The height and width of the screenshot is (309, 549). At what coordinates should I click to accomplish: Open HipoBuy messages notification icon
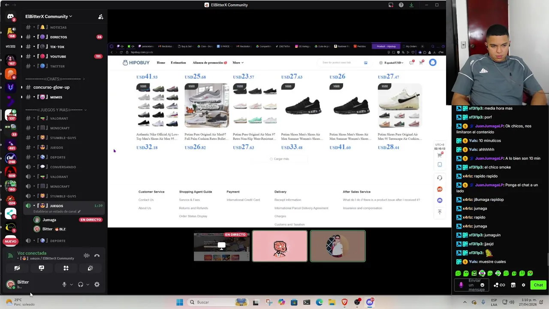[x=412, y=63]
